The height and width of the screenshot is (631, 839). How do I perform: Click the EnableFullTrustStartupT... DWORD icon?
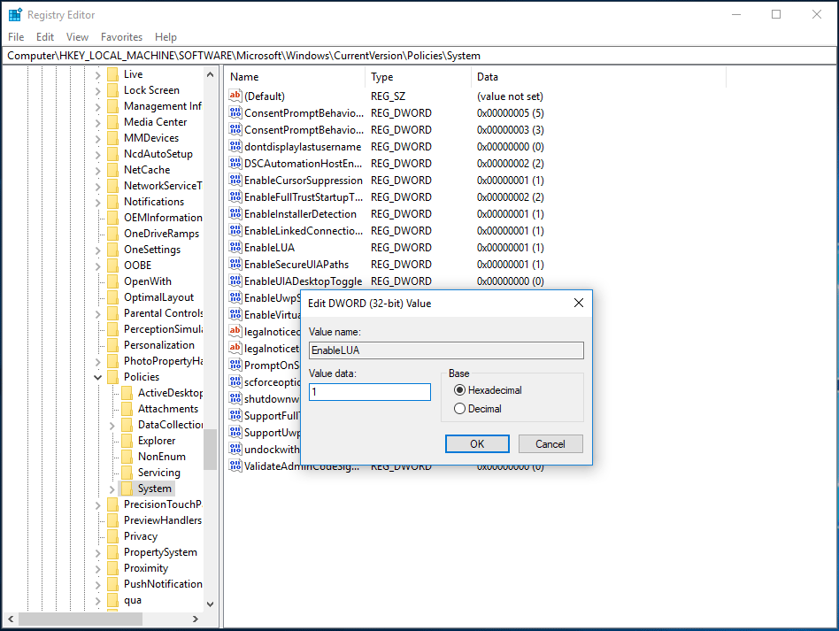point(235,197)
